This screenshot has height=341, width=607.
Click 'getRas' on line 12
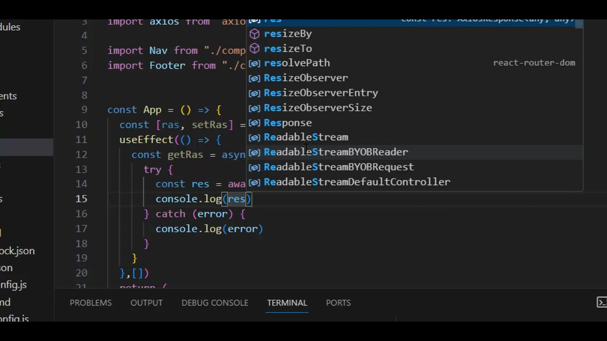tap(185, 154)
